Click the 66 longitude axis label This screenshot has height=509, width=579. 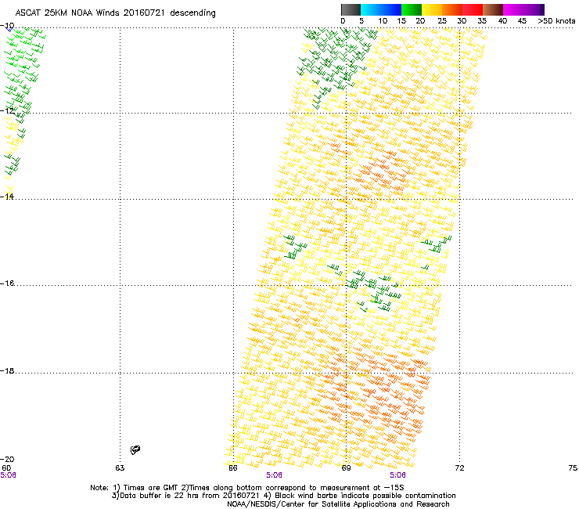click(233, 468)
